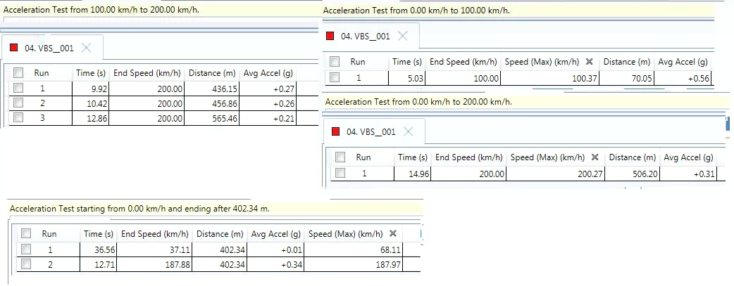Close the VBS__001 tab in 0-200 km/h test
734x286 pixels.
tap(409, 131)
